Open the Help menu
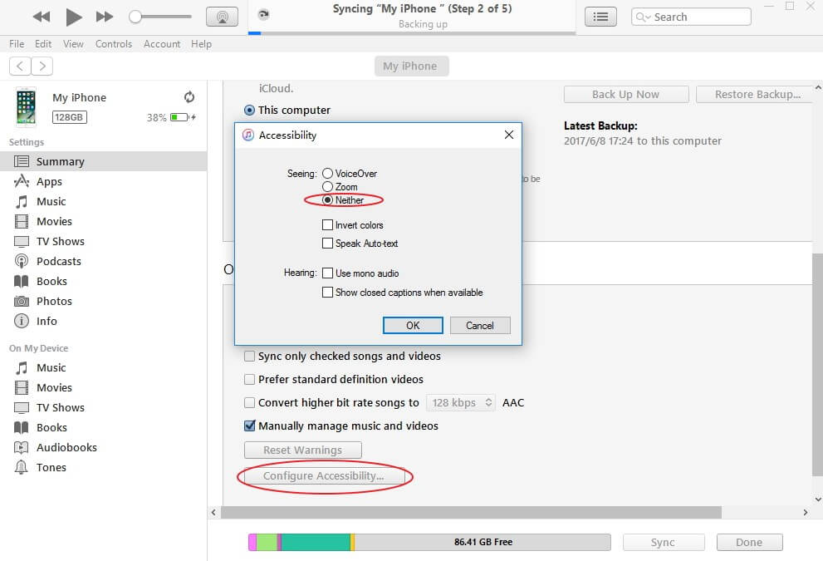This screenshot has height=561, width=823. [x=201, y=44]
